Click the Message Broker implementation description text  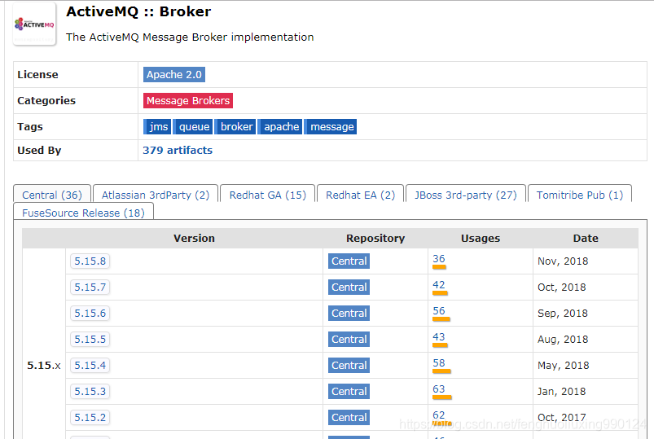pos(190,37)
